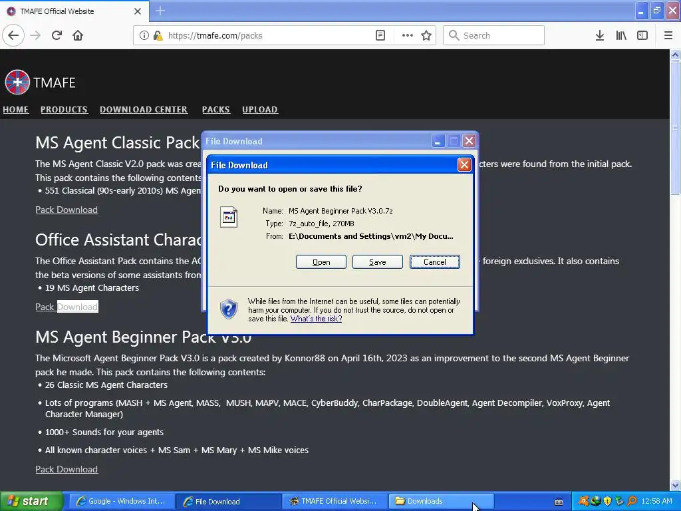Open the UPLOAD navigation link
This screenshot has height=511, width=681.
click(x=260, y=110)
